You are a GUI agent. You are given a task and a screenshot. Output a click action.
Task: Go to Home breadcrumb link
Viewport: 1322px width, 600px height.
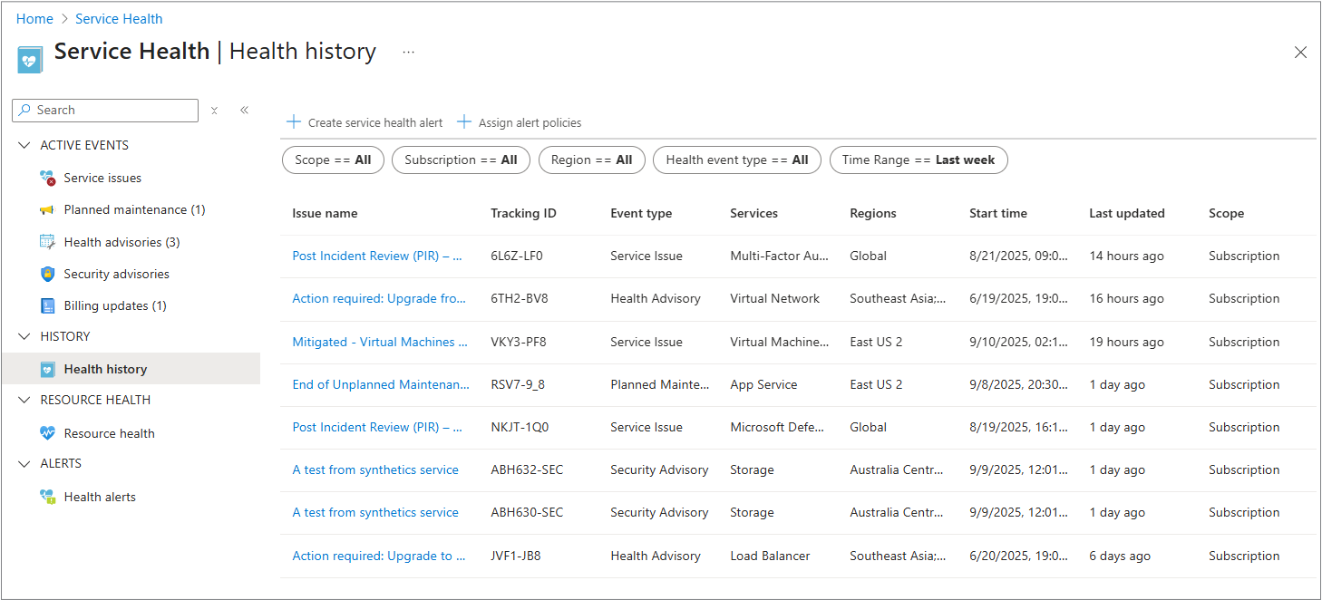(34, 19)
